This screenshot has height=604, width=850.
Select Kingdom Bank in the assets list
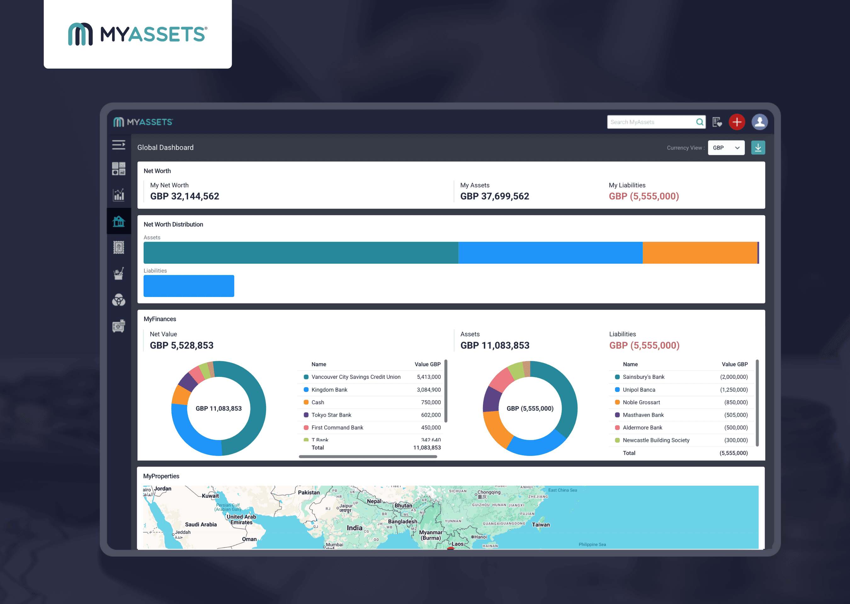point(329,389)
